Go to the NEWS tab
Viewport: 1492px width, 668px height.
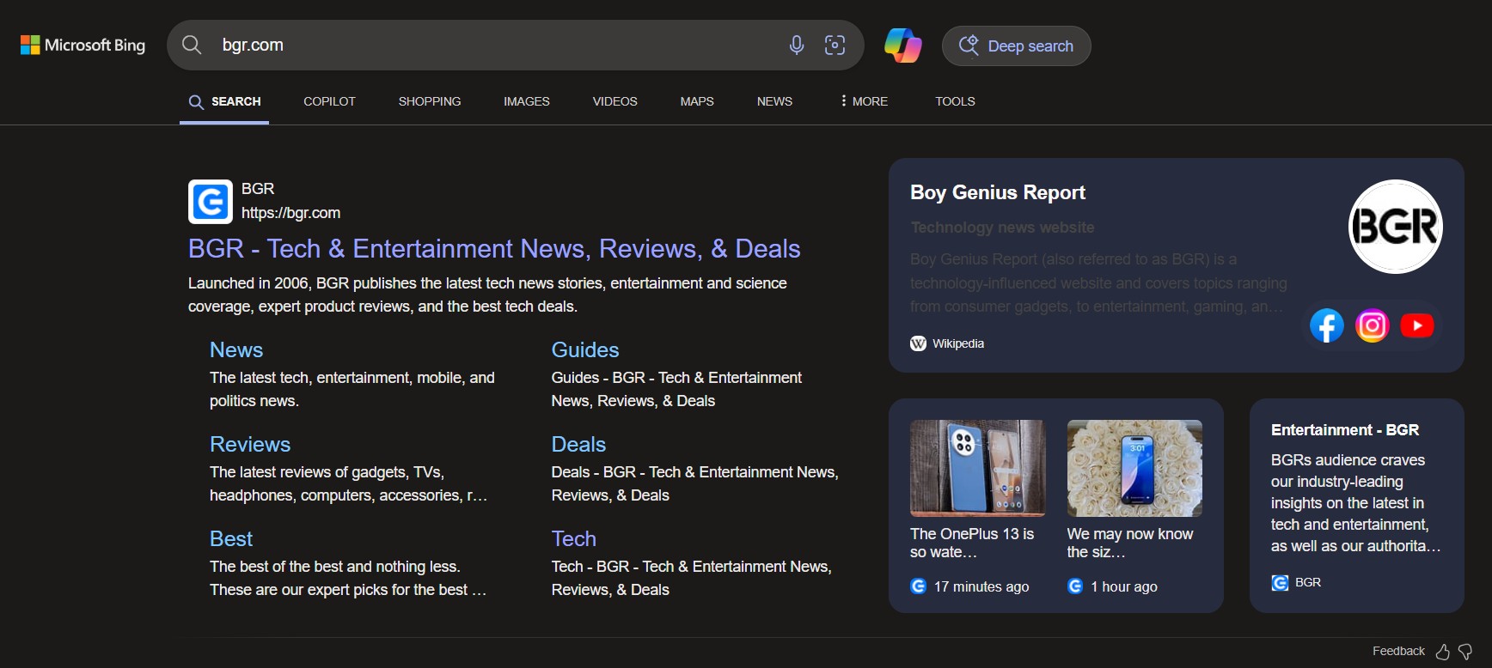pos(774,101)
